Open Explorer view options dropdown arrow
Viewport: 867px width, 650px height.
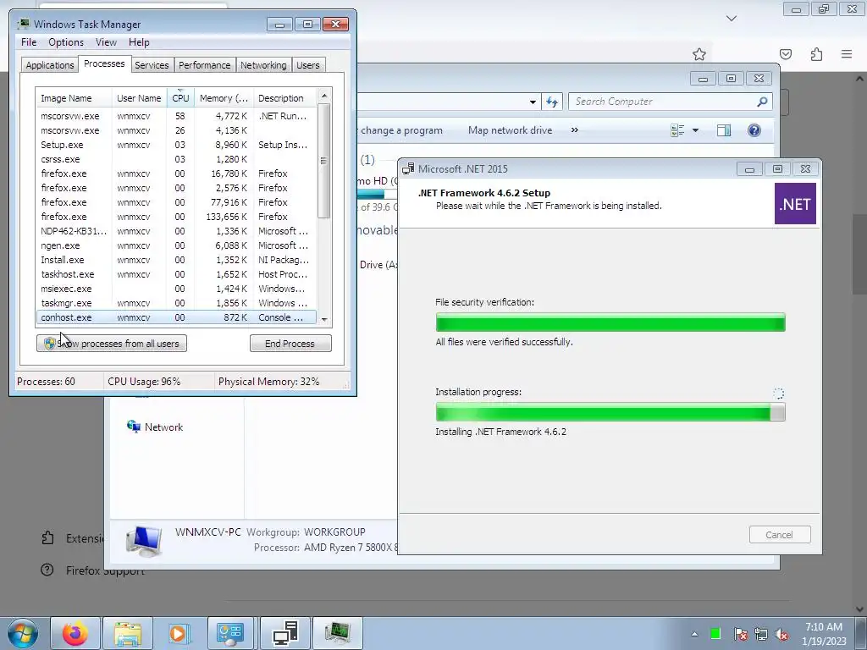[696, 130]
